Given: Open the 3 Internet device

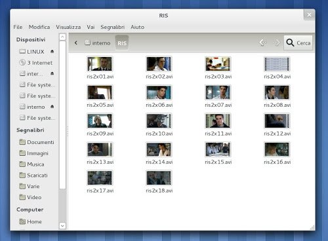Looking at the screenshot, I should [36, 63].
